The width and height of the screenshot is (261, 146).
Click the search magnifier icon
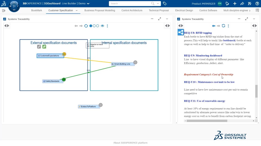153,4
